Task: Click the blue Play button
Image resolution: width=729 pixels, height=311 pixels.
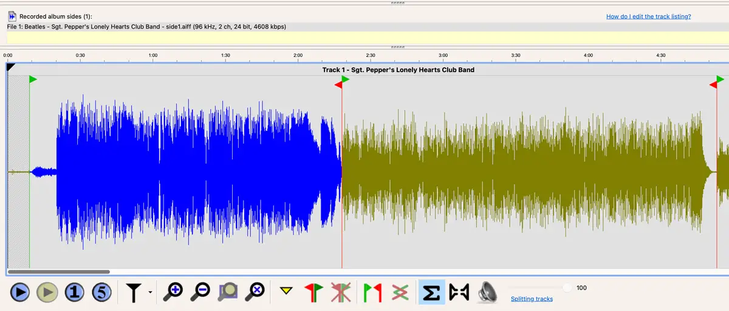Action: pyautogui.click(x=19, y=292)
